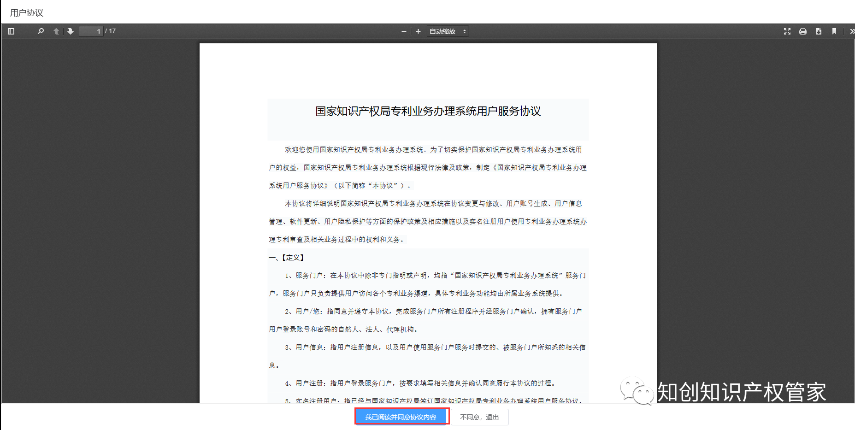Click the 一、【定义】 section heading
Viewport: 855px width, 430px height.
[286, 258]
